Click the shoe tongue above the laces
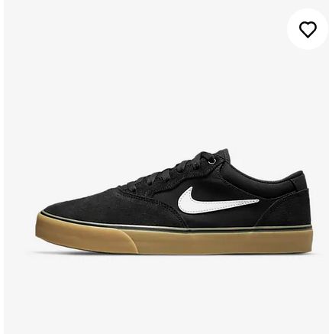 click(222, 154)
